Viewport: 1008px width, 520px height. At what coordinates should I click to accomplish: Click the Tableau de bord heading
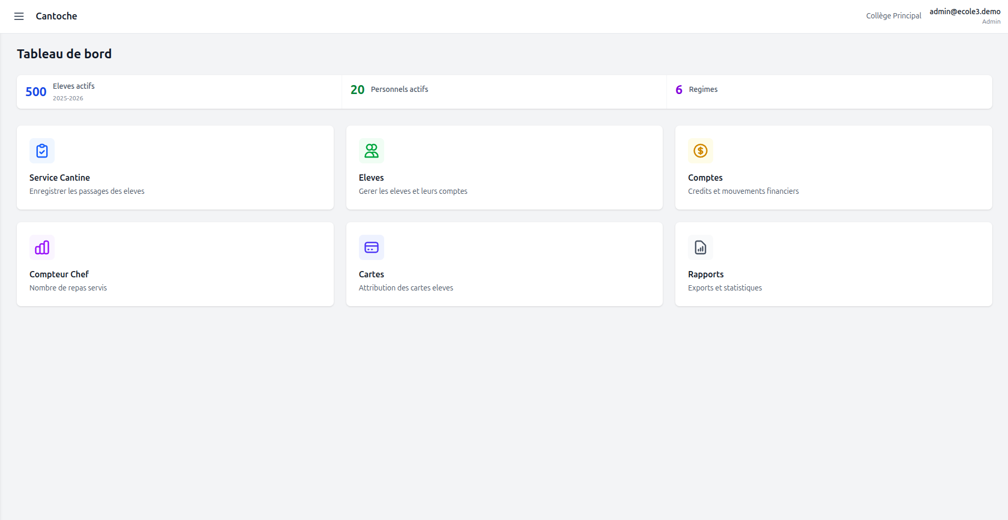[x=64, y=54]
